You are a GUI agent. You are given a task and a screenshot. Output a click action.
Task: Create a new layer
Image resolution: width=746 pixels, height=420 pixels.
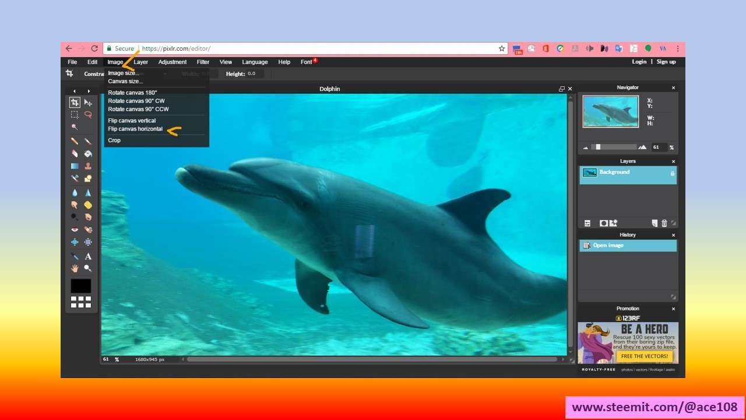(x=654, y=223)
